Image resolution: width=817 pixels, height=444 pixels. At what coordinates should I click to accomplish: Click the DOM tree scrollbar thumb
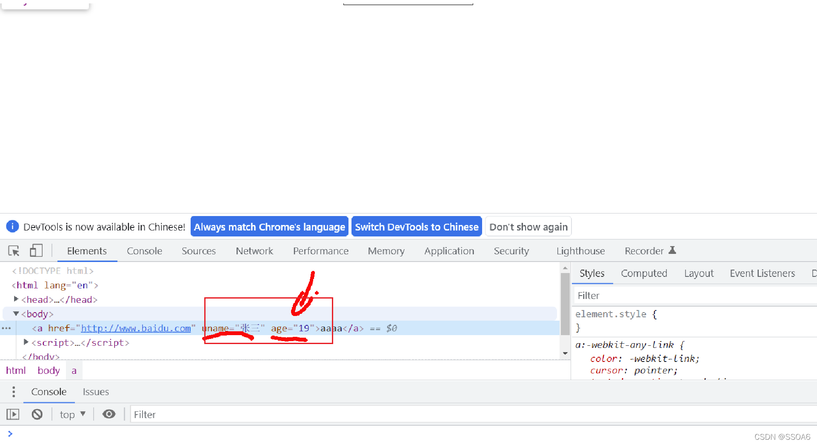click(565, 304)
